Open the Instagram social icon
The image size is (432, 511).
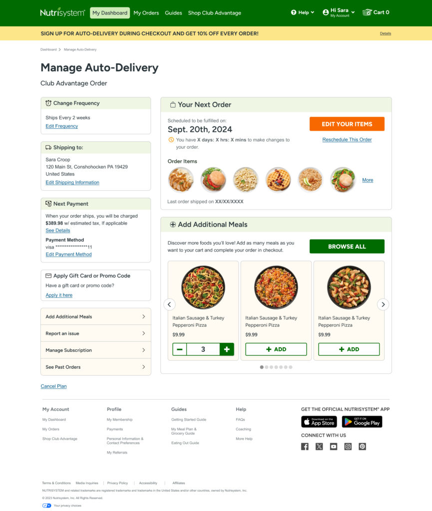pyautogui.click(x=348, y=447)
